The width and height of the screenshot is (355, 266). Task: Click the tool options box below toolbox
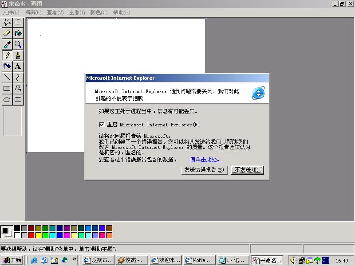[x=13, y=121]
